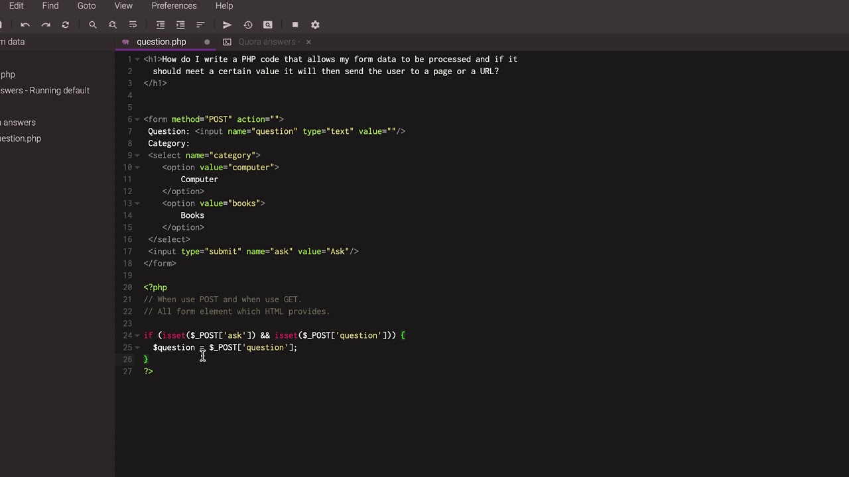Click the fold arrow at line 25

pos(137,348)
